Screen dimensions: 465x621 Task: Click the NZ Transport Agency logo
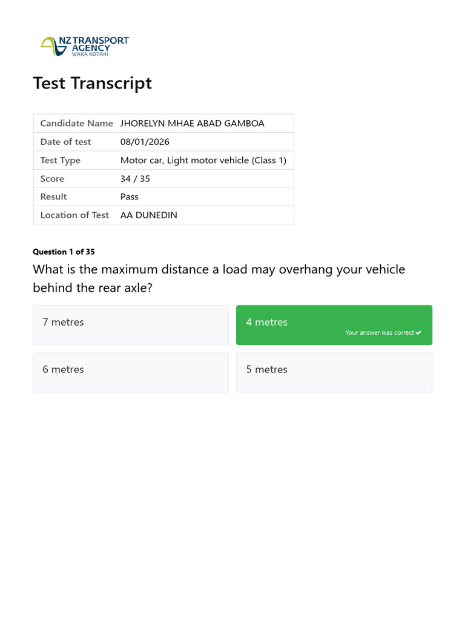[85, 46]
